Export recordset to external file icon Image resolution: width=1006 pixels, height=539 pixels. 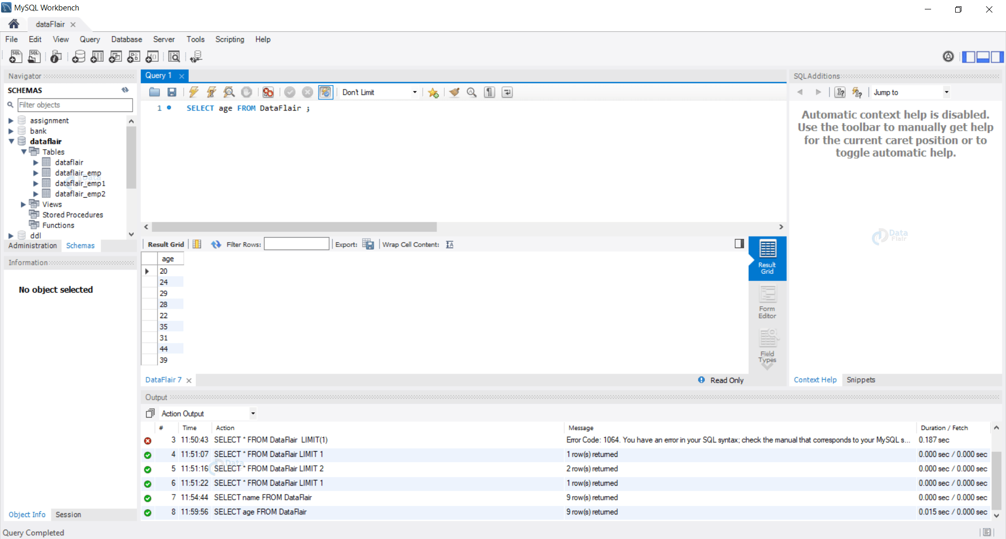click(x=368, y=244)
